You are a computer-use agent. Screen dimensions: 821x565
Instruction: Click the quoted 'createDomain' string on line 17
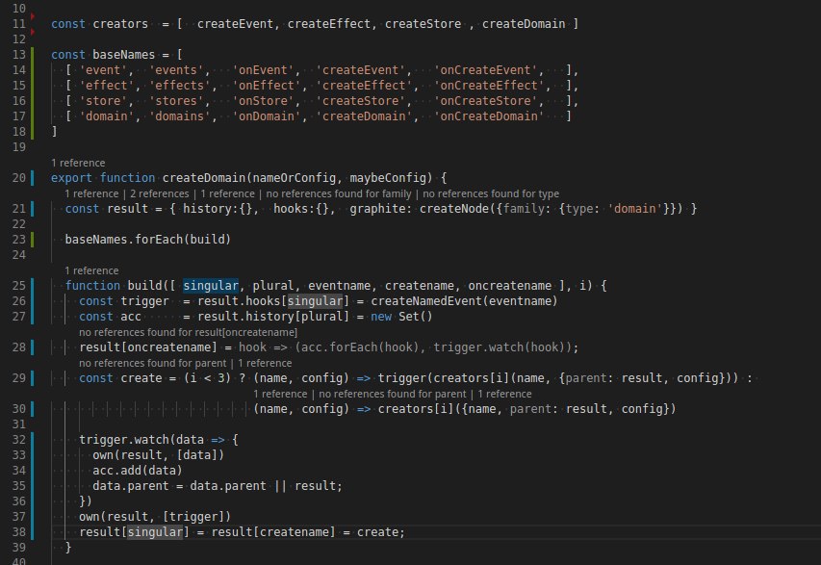coord(364,116)
